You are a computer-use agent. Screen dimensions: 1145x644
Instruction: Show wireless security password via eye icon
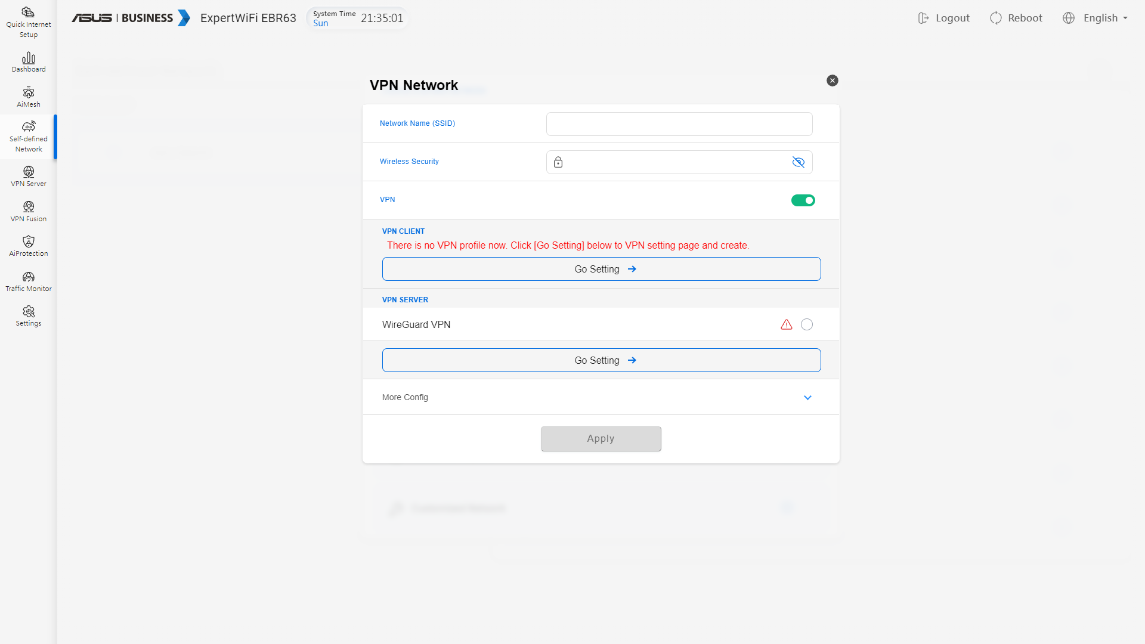point(798,162)
